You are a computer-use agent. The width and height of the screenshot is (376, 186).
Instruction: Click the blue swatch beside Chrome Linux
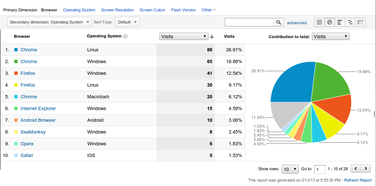[16, 50]
